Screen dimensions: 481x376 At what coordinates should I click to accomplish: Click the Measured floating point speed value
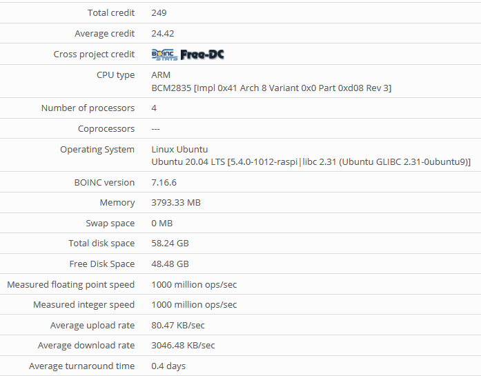pyautogui.click(x=194, y=285)
